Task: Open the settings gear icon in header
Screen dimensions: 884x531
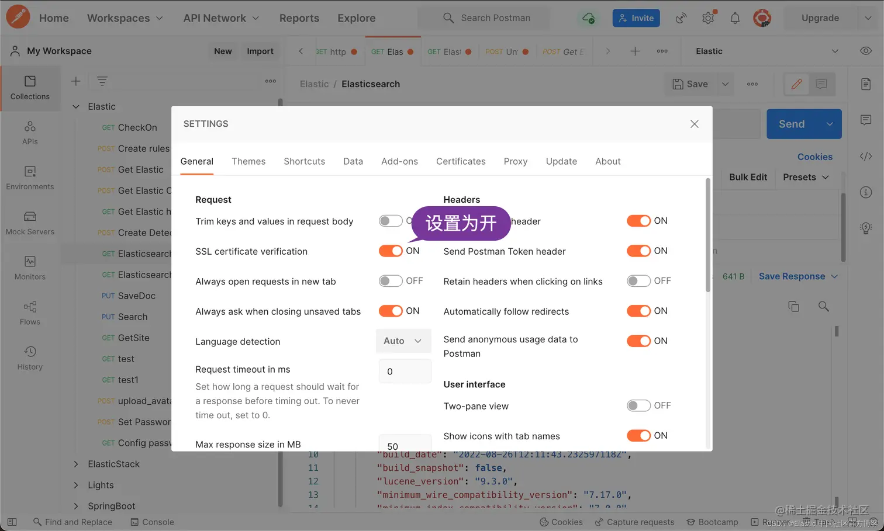Action: pos(708,18)
